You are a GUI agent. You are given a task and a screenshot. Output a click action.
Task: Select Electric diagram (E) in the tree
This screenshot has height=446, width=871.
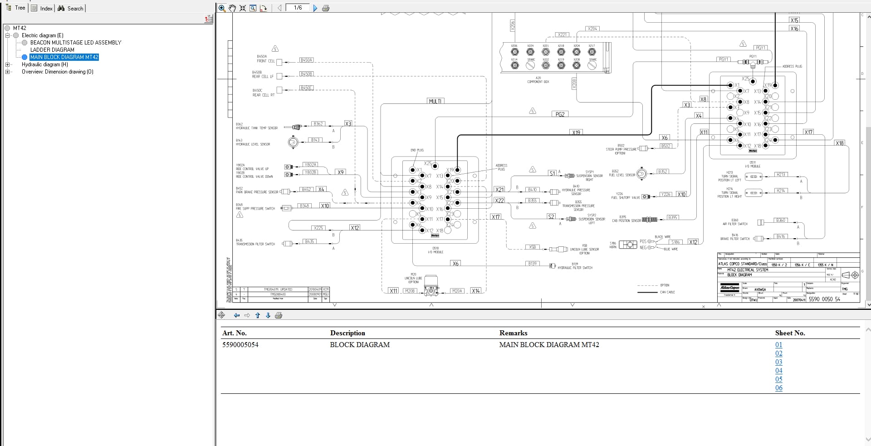point(43,35)
